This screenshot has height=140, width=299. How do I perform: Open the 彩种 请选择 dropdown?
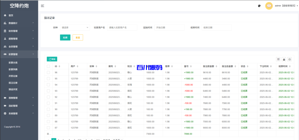[75, 27]
